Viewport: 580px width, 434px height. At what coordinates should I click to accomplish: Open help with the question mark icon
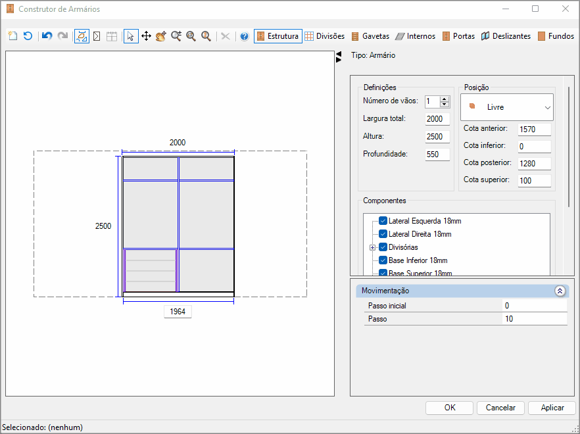244,36
